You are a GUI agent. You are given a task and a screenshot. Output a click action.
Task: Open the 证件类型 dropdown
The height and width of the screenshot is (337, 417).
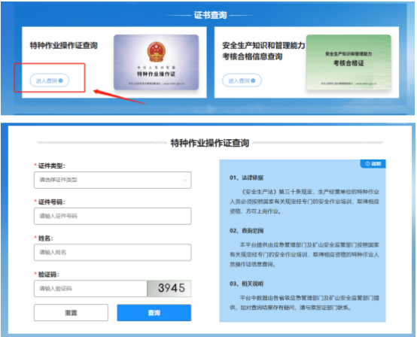click(x=112, y=180)
